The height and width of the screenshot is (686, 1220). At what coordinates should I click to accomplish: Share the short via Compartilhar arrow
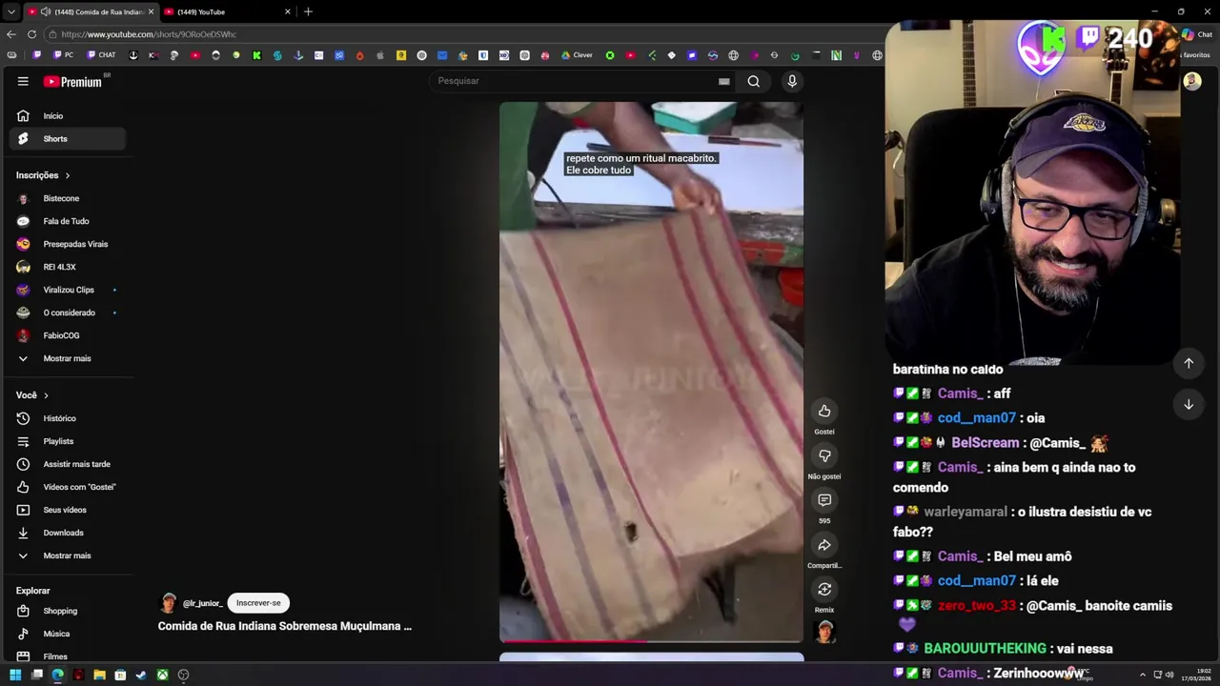(824, 545)
